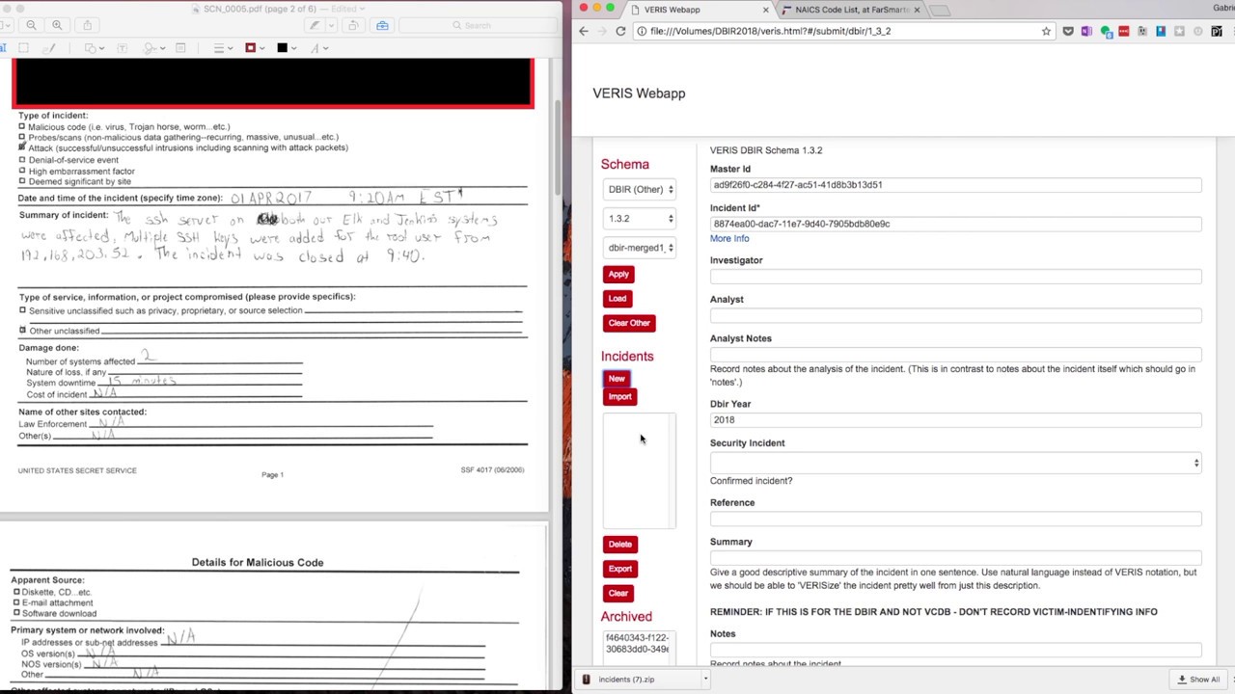Open the dbir-merged1 dropdown
This screenshot has height=694, width=1235.
(x=640, y=248)
